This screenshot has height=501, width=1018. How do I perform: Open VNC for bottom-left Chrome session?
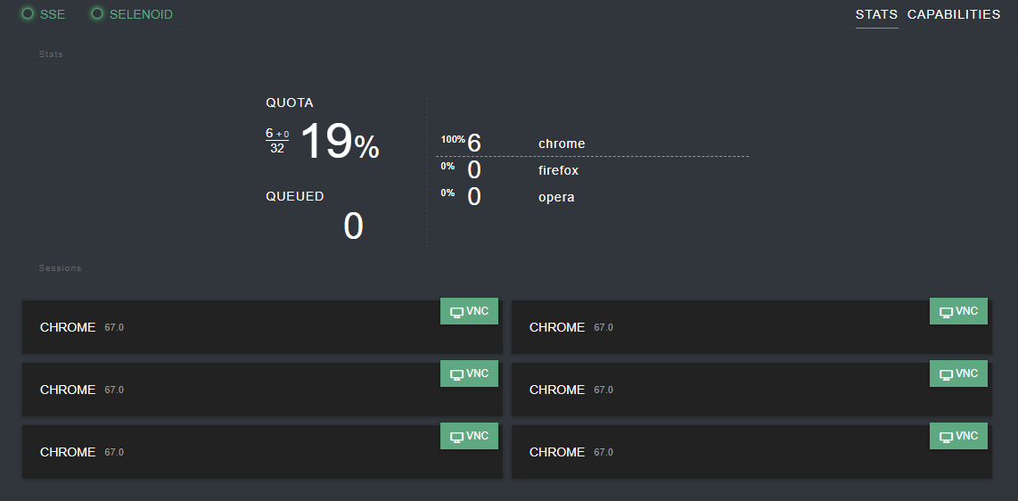click(469, 436)
